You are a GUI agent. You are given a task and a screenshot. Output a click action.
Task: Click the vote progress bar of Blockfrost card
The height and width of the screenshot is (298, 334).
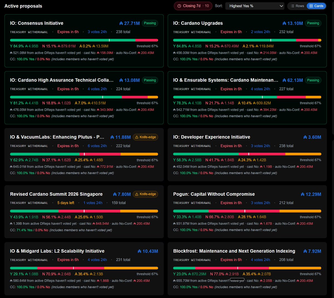click(247, 268)
